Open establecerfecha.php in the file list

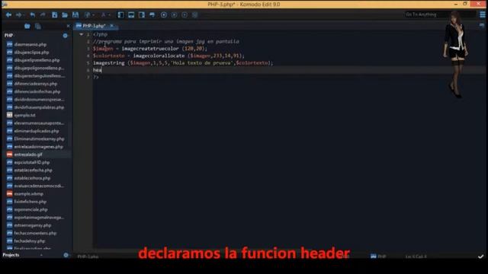33,170
